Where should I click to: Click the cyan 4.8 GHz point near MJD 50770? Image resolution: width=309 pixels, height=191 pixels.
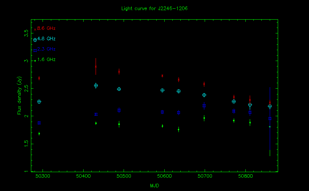point(234,102)
